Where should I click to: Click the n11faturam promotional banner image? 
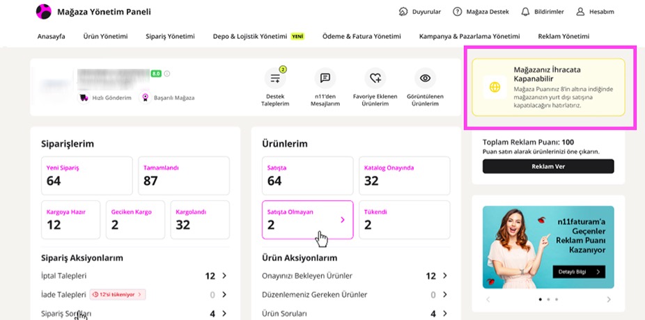548,247
